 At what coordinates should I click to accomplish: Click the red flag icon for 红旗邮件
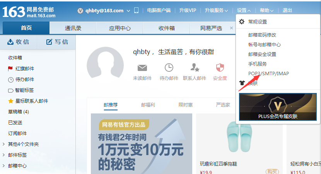click(x=10, y=69)
